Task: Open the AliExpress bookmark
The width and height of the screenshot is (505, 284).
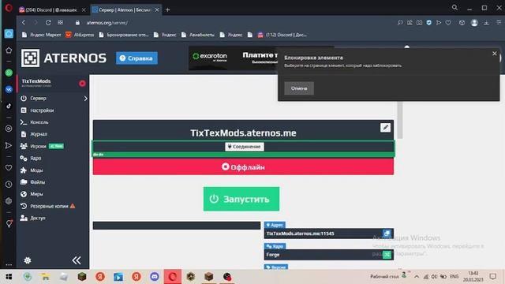Action: pyautogui.click(x=80, y=35)
